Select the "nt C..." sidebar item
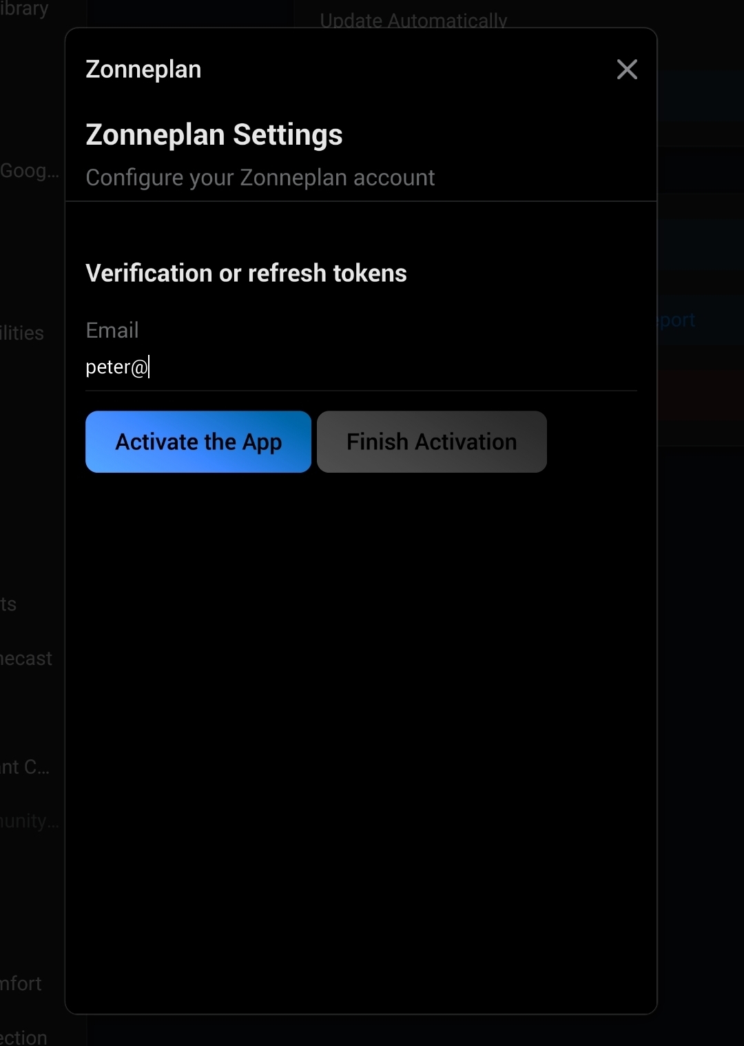Viewport: 744px width, 1046px height. 25,766
